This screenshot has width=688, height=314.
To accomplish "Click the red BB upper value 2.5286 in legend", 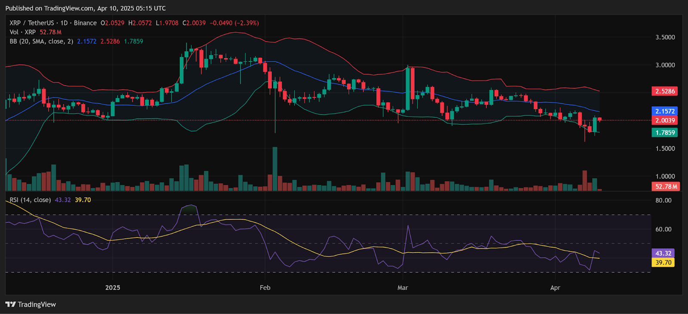I will pos(110,41).
